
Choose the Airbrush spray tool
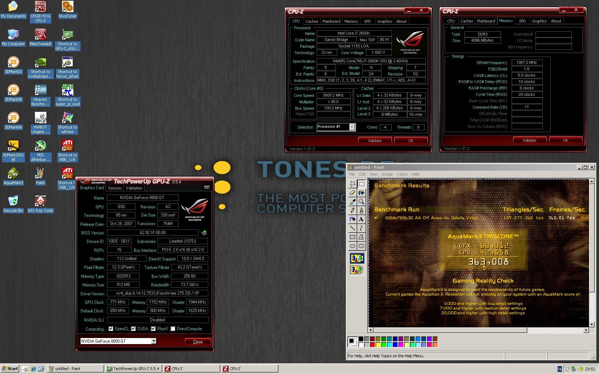click(x=352, y=219)
